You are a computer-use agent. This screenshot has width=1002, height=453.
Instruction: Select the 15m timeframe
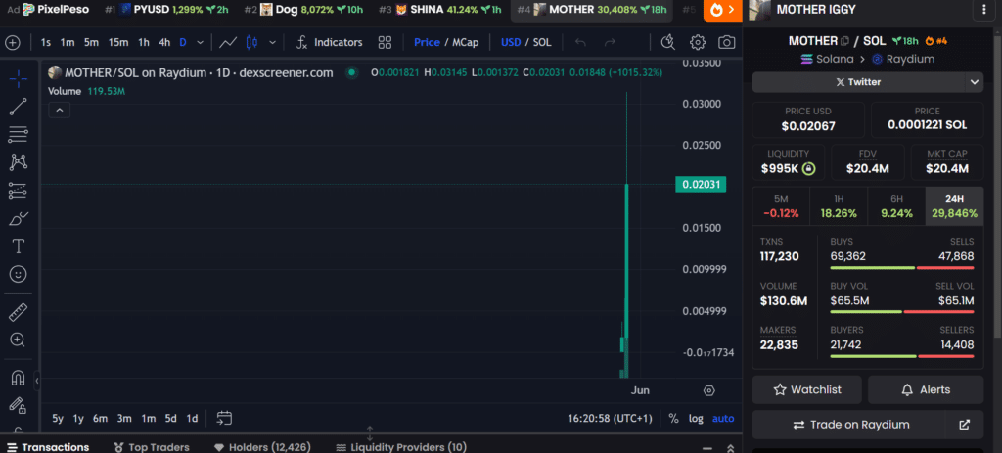118,43
